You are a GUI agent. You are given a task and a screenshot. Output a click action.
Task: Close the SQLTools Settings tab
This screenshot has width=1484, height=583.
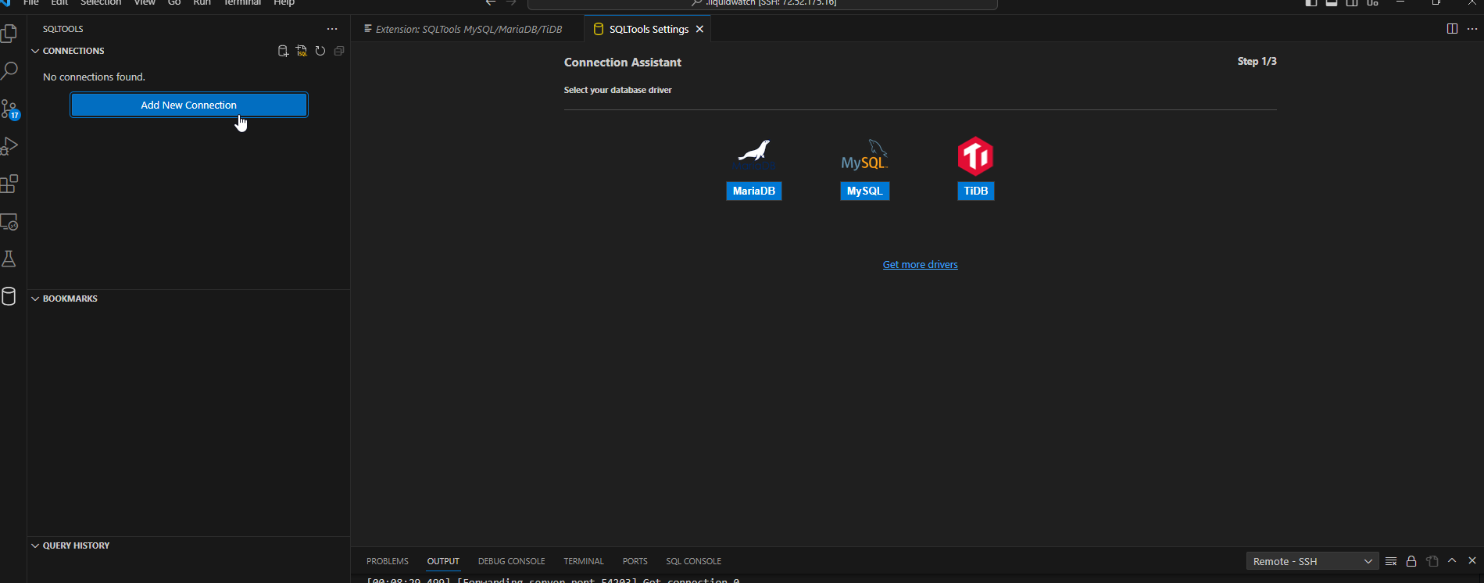[700, 29]
